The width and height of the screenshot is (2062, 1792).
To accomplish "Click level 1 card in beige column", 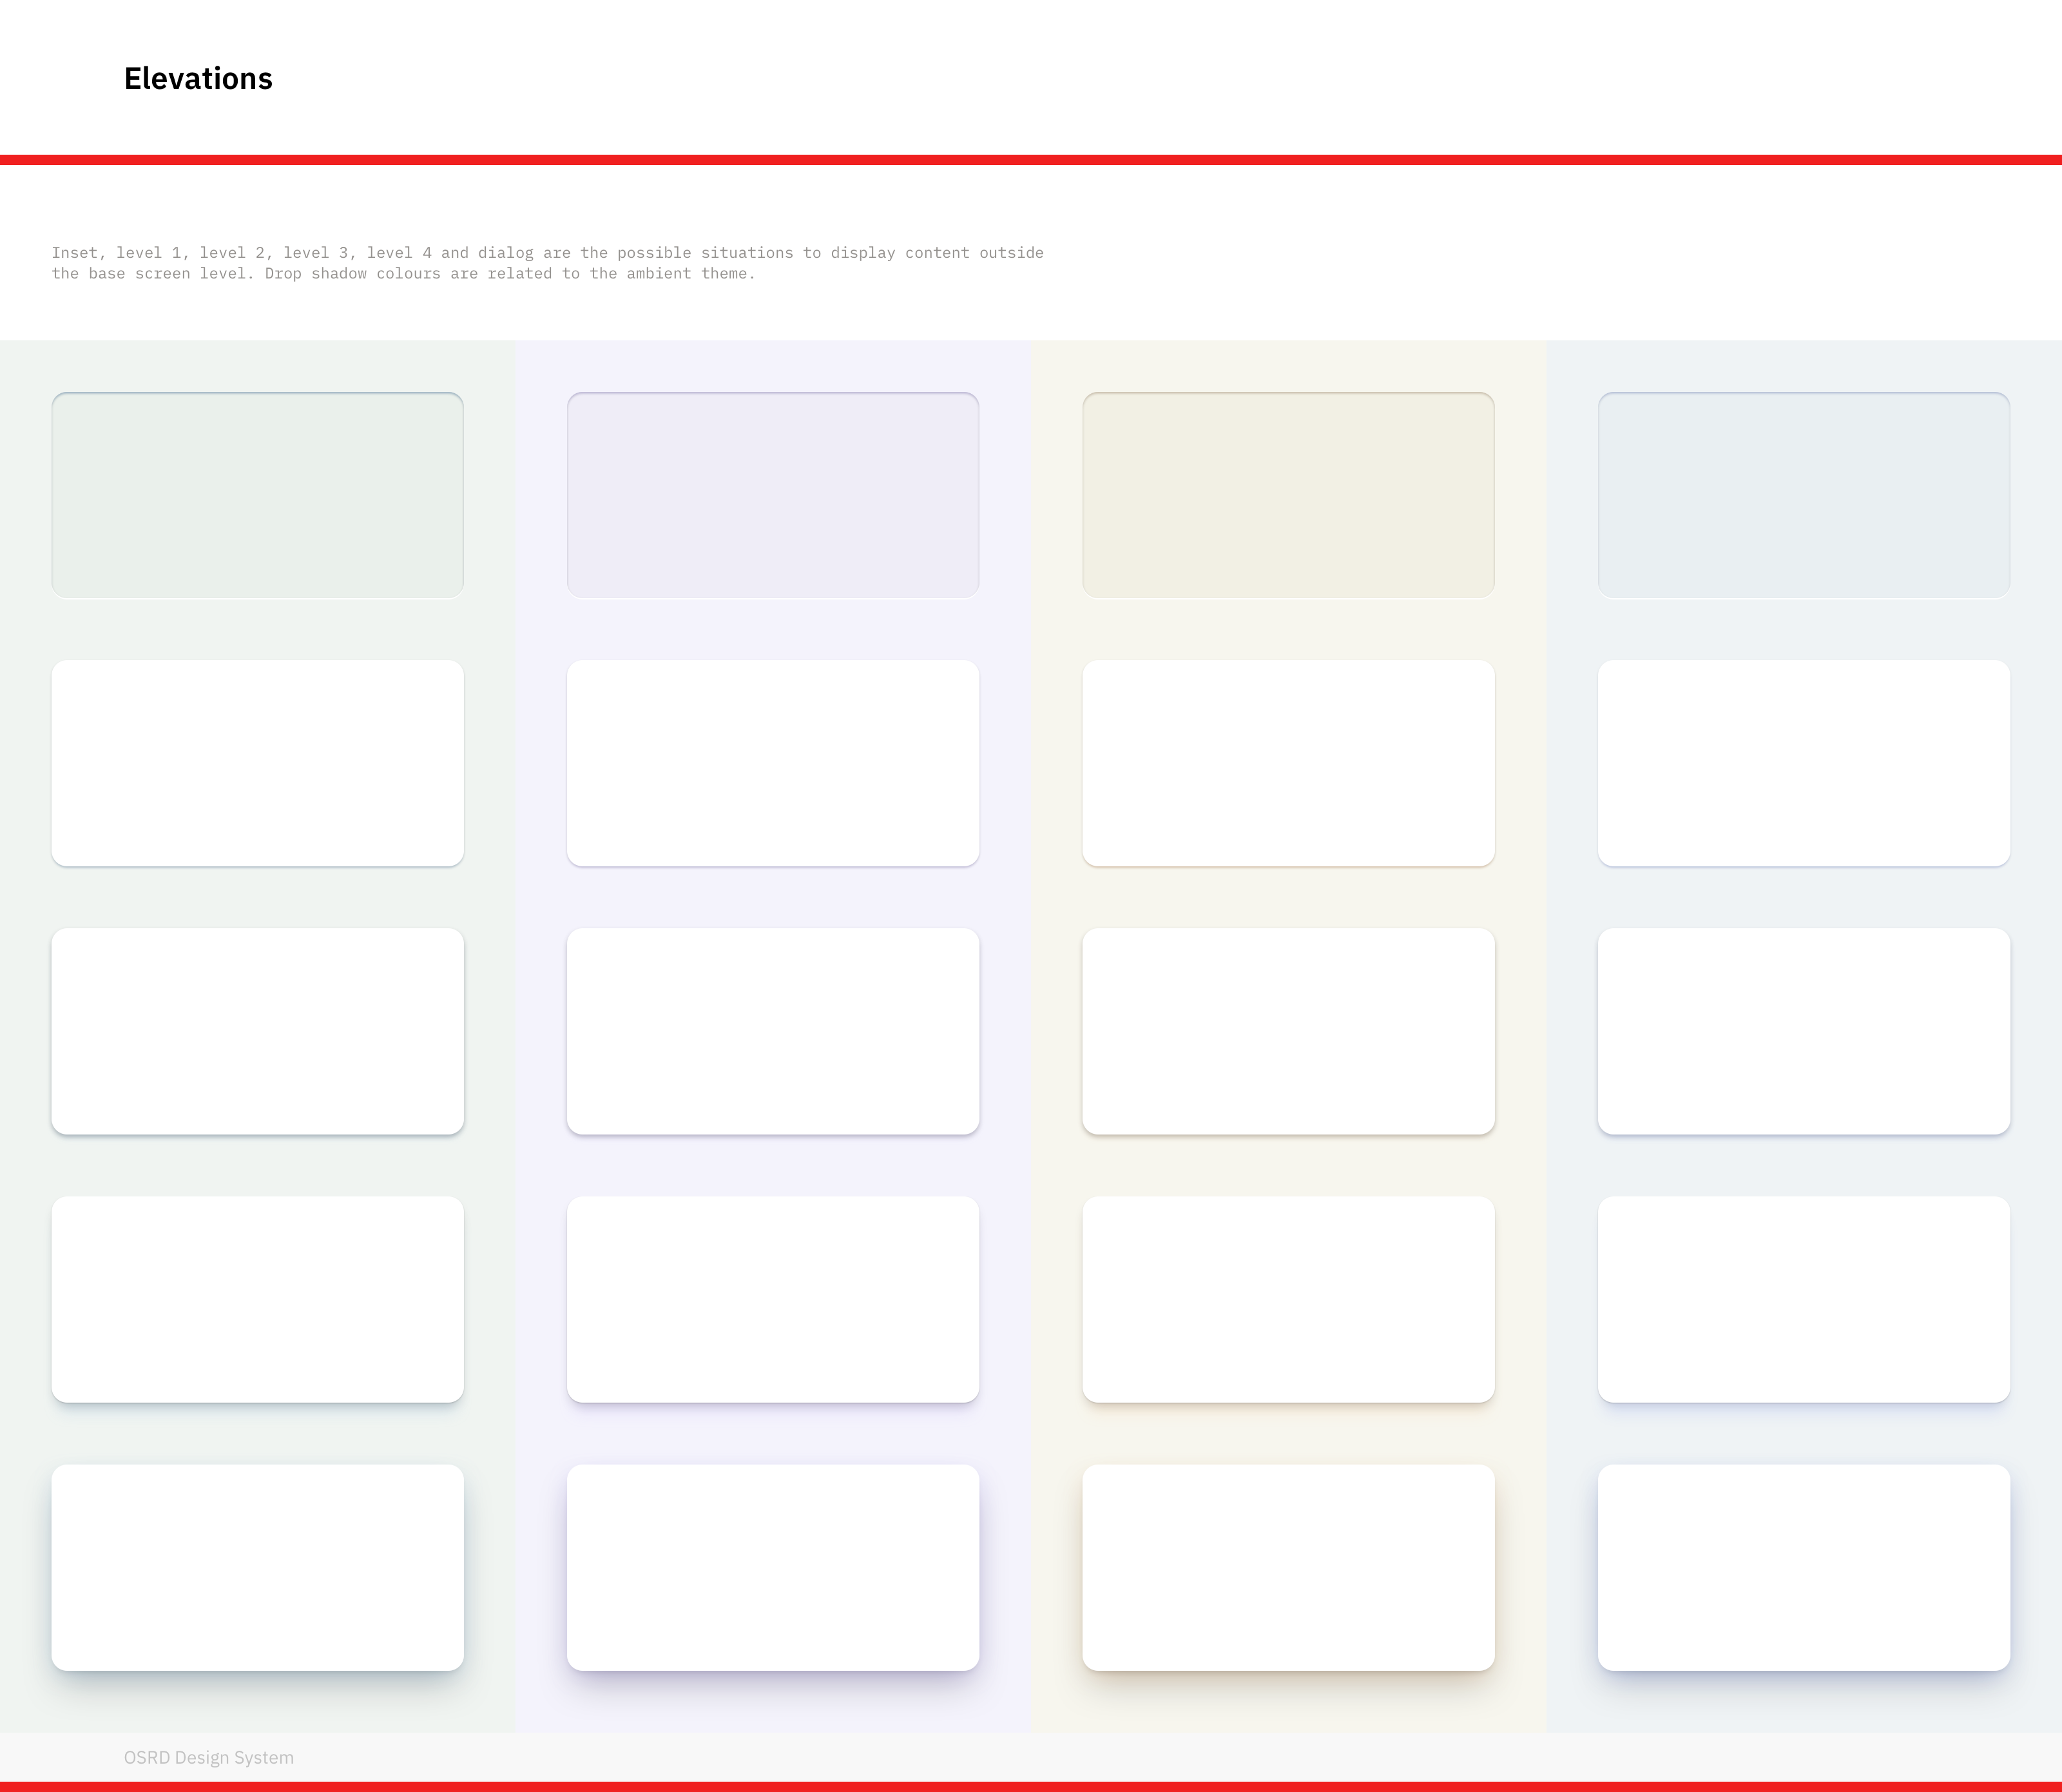I will point(1288,763).
